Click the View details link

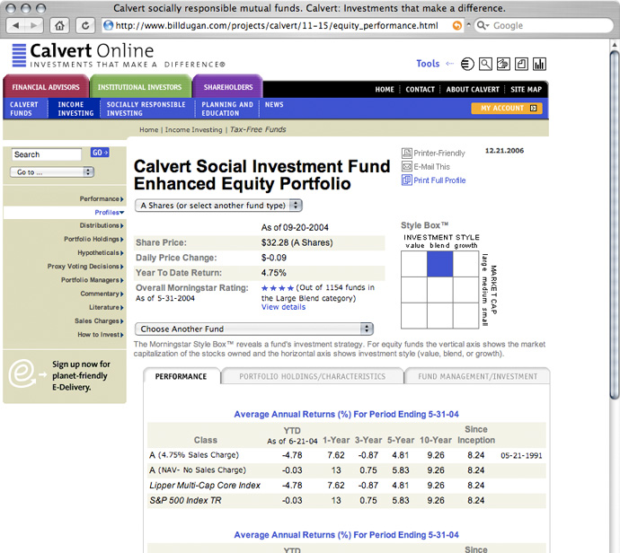click(x=283, y=307)
